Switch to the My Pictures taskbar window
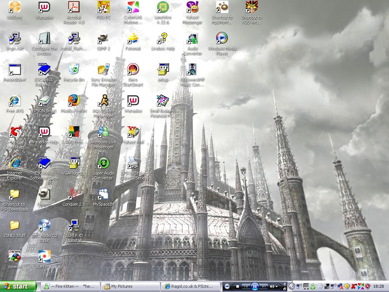The width and height of the screenshot is (389, 292). pos(131,286)
